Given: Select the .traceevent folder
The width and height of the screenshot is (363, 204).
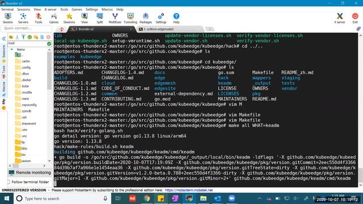Looking at the screenshot, I should [26, 124].
